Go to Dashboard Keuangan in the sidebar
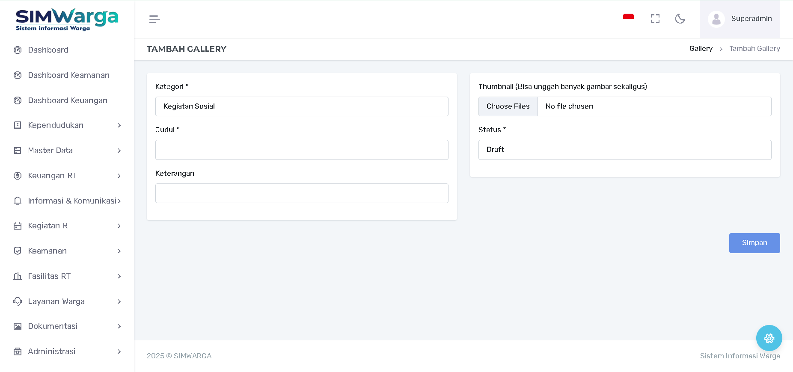 click(68, 100)
